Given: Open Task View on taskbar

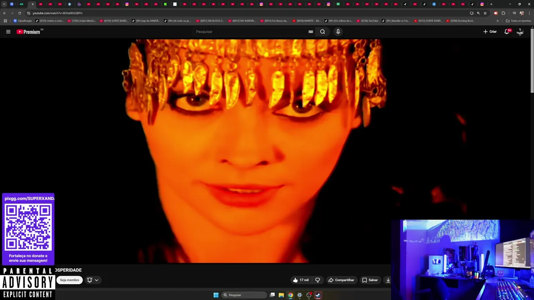Looking at the screenshot, I should coord(272,295).
